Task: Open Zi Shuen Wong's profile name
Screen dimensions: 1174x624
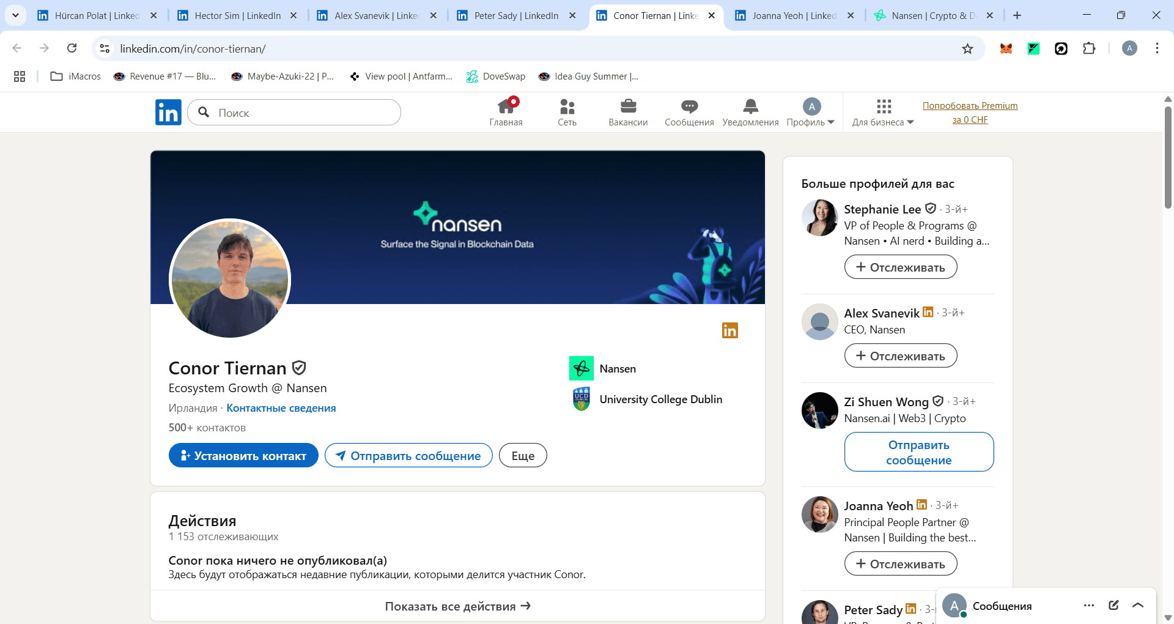Action: tap(886, 402)
